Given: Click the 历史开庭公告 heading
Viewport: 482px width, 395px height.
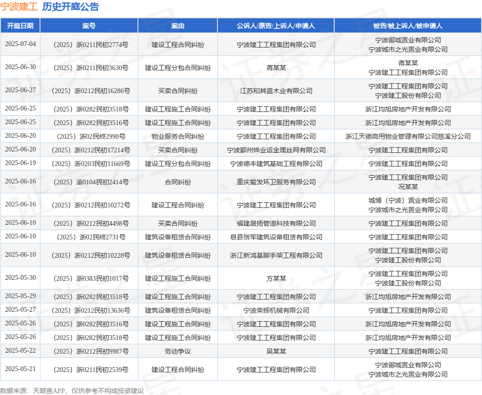Looking at the screenshot, I should (71, 7).
